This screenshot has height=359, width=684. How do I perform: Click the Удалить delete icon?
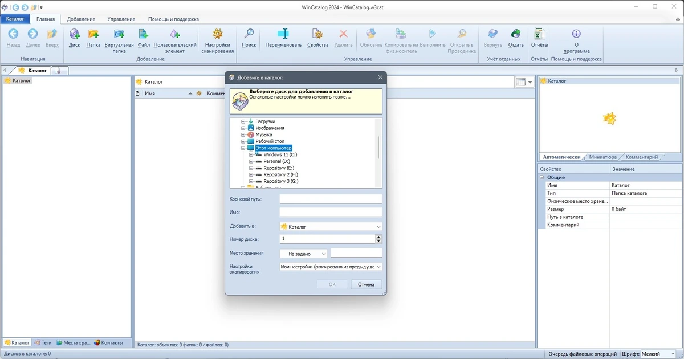click(x=343, y=38)
